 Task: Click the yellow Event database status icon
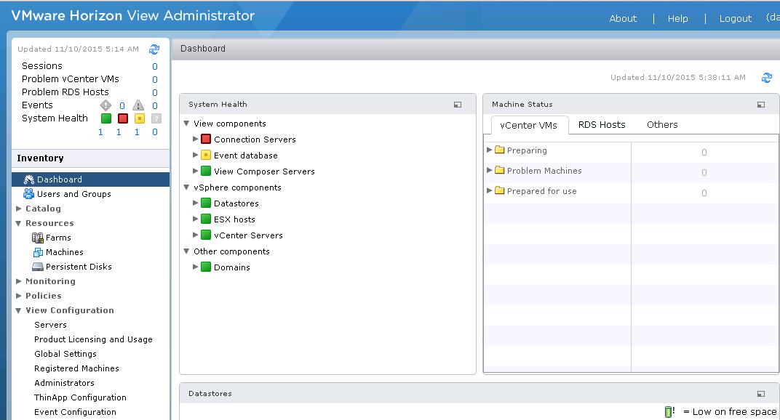click(206, 156)
